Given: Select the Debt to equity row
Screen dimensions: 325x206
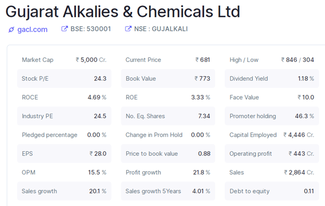Looking at the screenshot, I should click(272, 191).
